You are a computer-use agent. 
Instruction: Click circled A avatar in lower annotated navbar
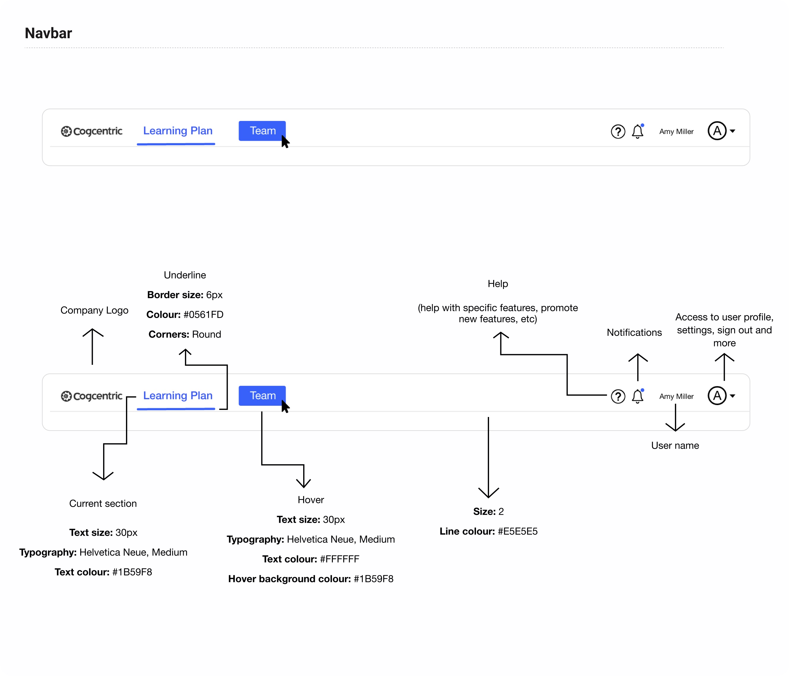click(717, 396)
